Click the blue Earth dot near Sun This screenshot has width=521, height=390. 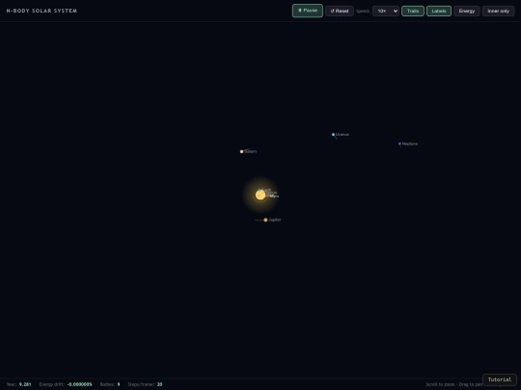[x=260, y=190]
